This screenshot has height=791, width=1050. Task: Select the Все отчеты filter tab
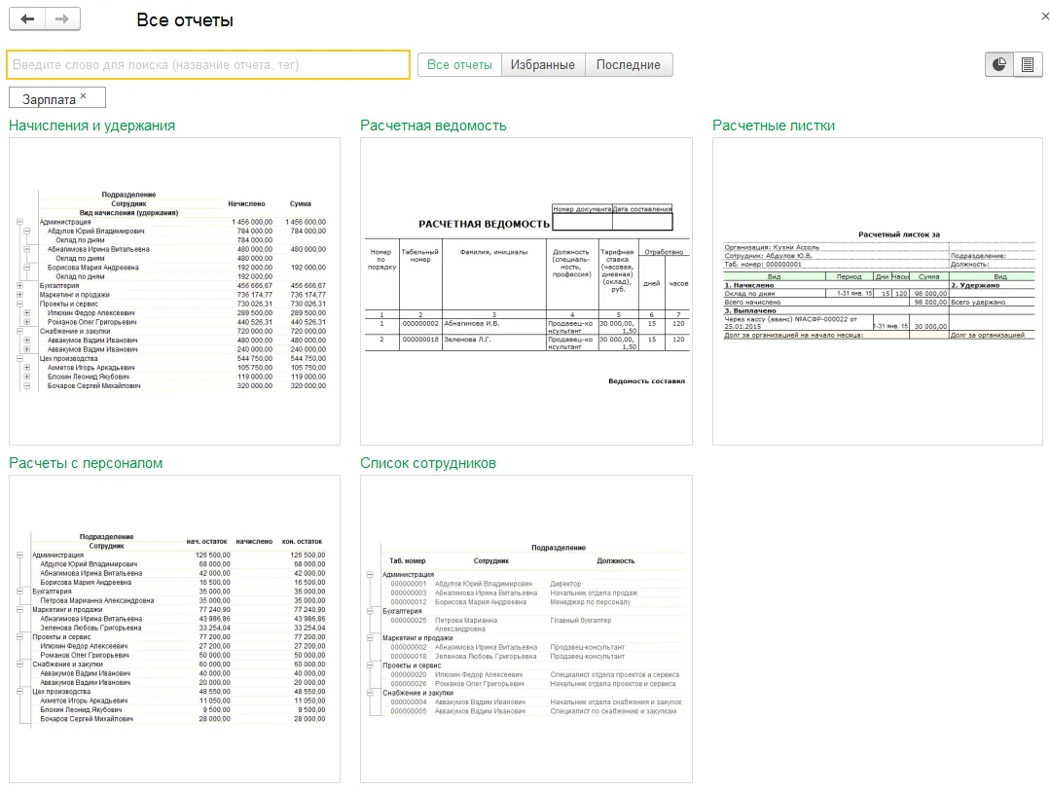click(x=459, y=65)
